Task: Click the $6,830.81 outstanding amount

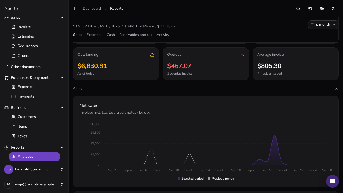Action: (x=92, y=66)
